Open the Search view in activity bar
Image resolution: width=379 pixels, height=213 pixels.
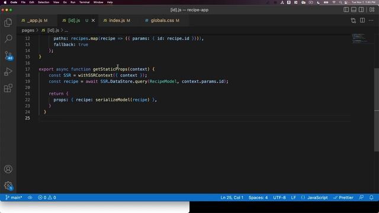[8, 38]
